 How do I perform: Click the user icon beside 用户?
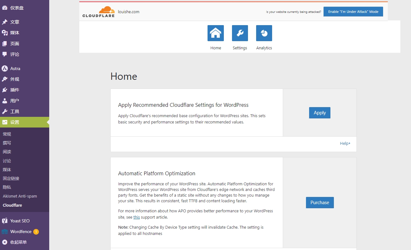point(5,101)
